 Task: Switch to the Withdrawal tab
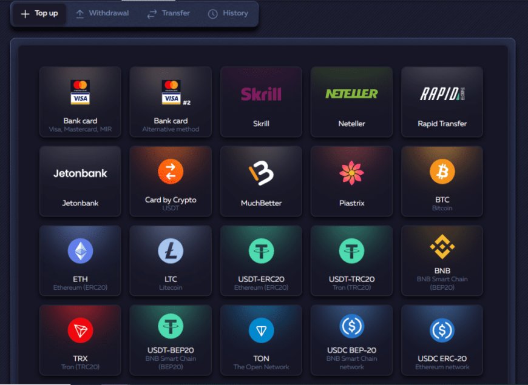point(103,13)
